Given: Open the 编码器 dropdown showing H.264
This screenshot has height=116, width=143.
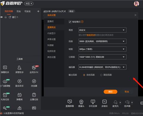Looking at the screenshot, I should [102, 67].
